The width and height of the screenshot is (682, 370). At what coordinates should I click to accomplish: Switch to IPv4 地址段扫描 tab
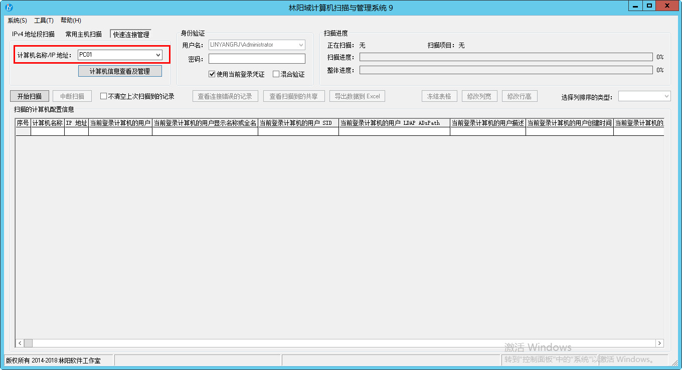click(x=33, y=34)
